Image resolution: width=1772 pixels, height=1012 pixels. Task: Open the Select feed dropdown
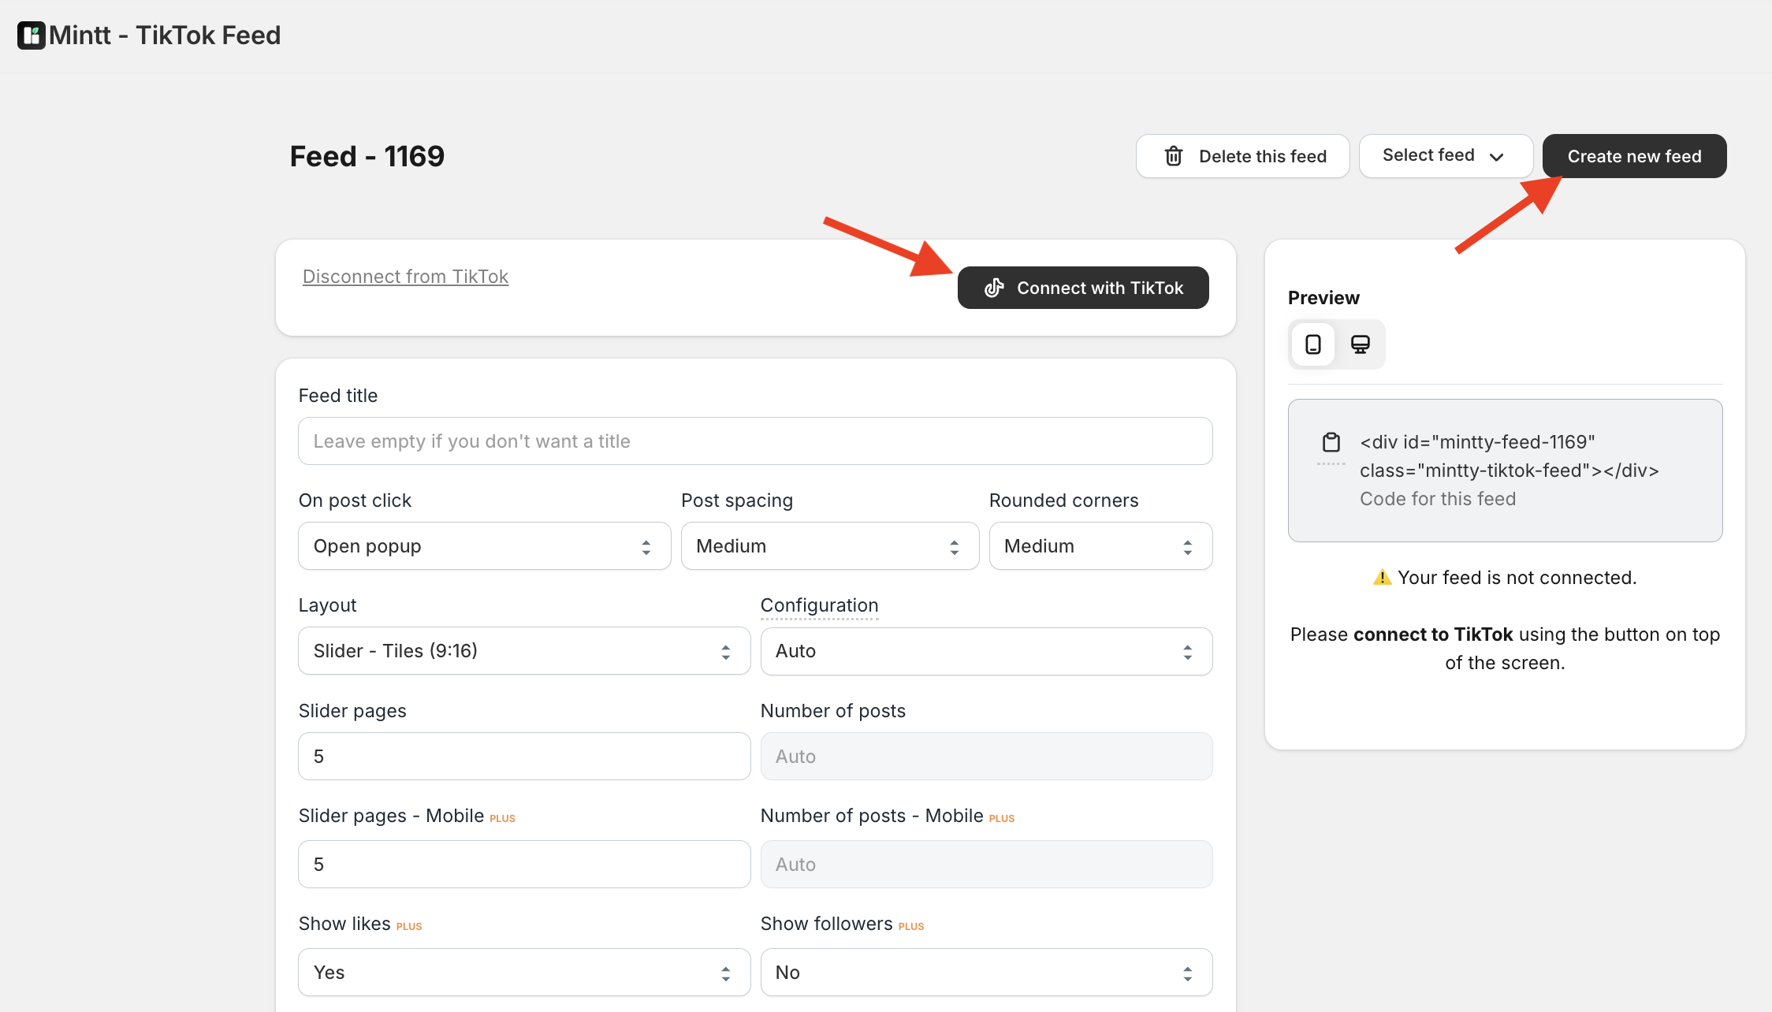[1445, 155]
